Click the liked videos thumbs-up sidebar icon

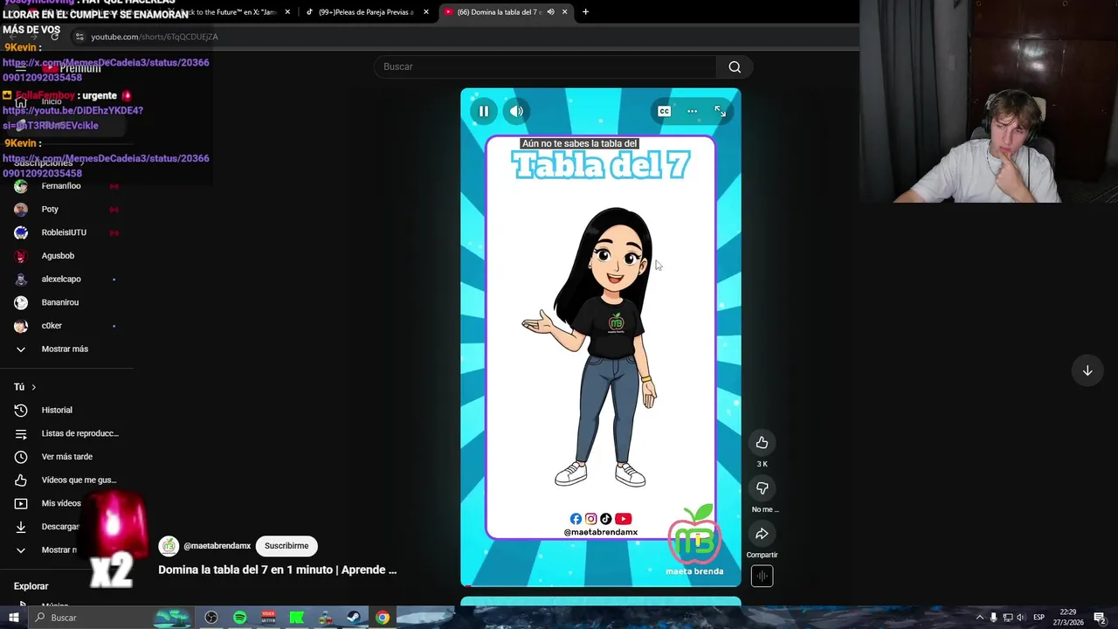point(21,480)
